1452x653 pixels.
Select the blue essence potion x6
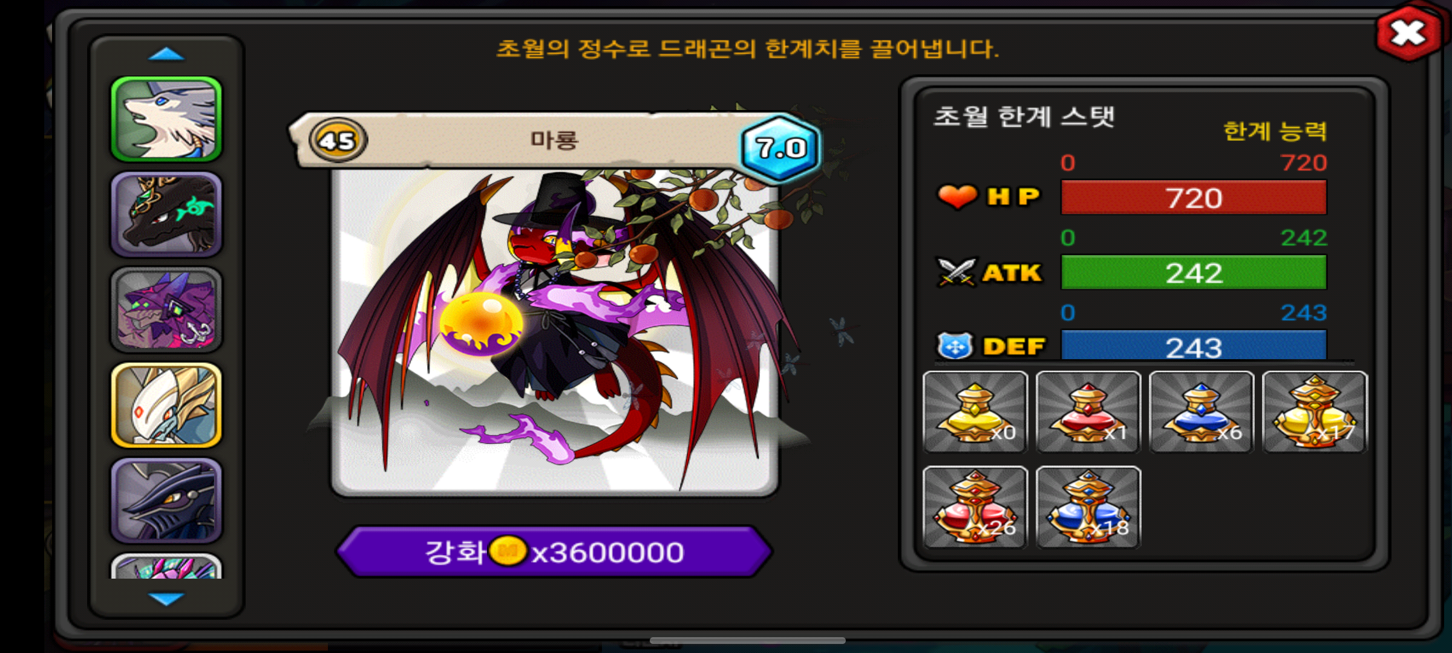(1202, 412)
